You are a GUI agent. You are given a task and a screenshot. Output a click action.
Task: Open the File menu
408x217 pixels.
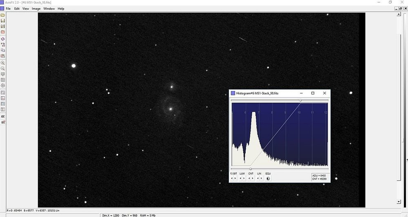[x=8, y=9]
